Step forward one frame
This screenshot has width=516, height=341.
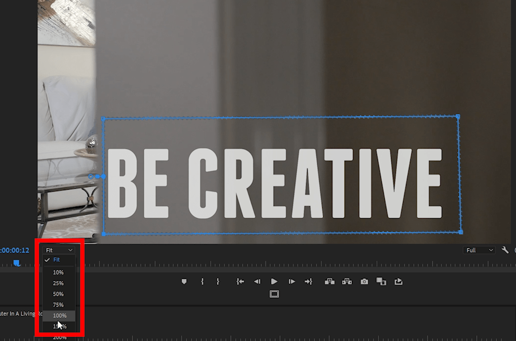291,281
